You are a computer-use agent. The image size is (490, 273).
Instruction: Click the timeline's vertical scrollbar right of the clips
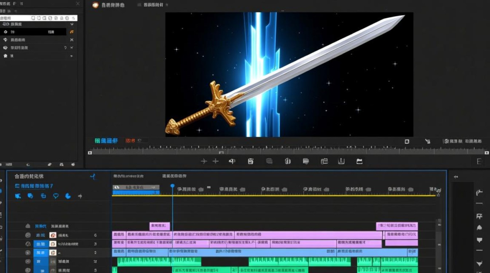click(x=439, y=246)
